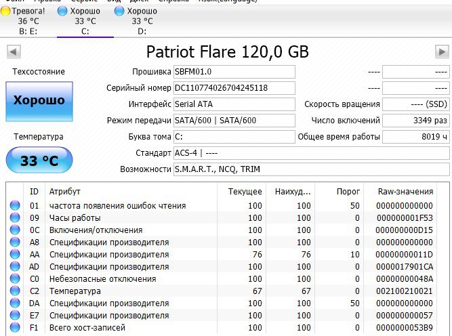Click status icon of attribute 0C row

15,230
